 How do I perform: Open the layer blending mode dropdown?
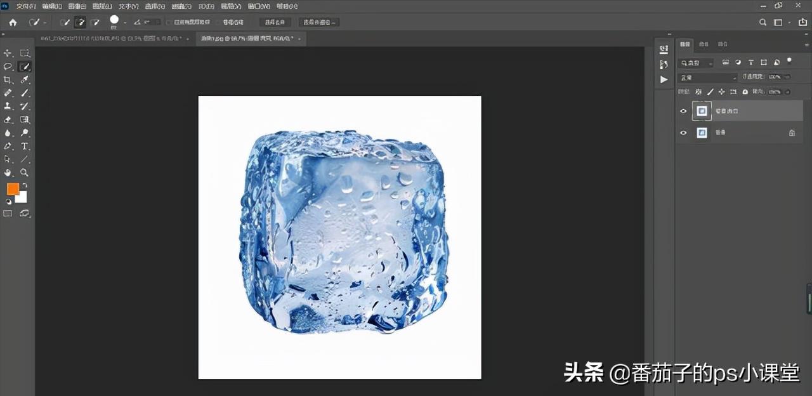point(707,76)
